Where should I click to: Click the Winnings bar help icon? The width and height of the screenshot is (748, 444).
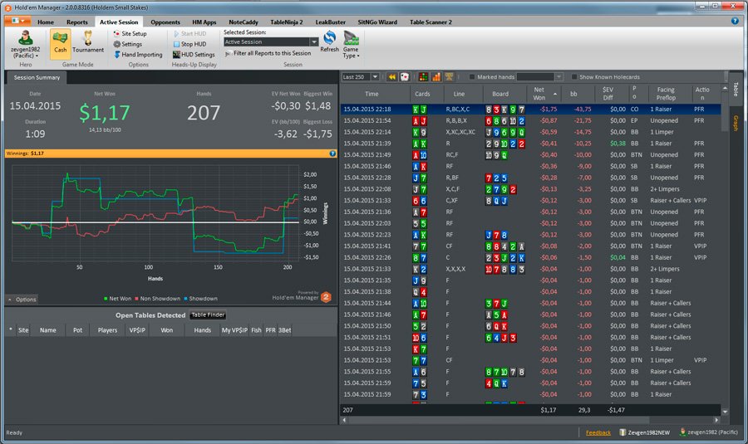click(x=332, y=154)
